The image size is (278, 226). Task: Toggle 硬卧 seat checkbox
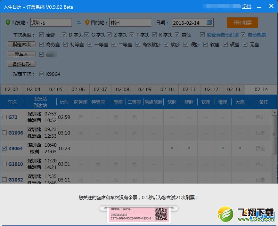point(186,45)
